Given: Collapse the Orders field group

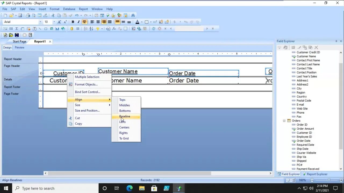Looking at the screenshot, I should pyautogui.click(x=284, y=121).
